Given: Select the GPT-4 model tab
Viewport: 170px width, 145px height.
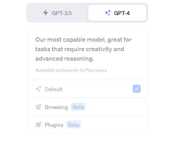Looking at the screenshot, I should (117, 13).
